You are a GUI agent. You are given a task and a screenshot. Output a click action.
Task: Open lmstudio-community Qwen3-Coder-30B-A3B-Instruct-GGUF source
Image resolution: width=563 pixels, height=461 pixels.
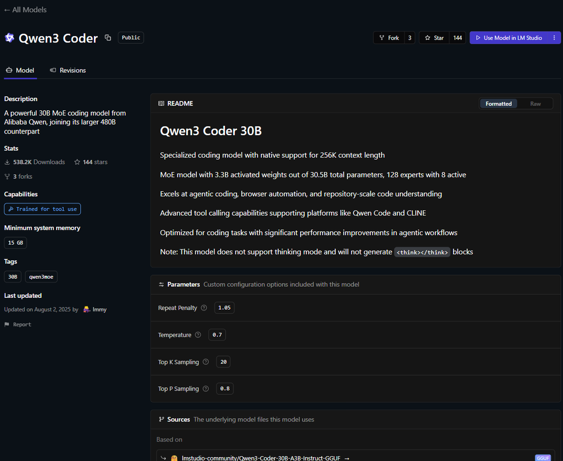coord(261,458)
